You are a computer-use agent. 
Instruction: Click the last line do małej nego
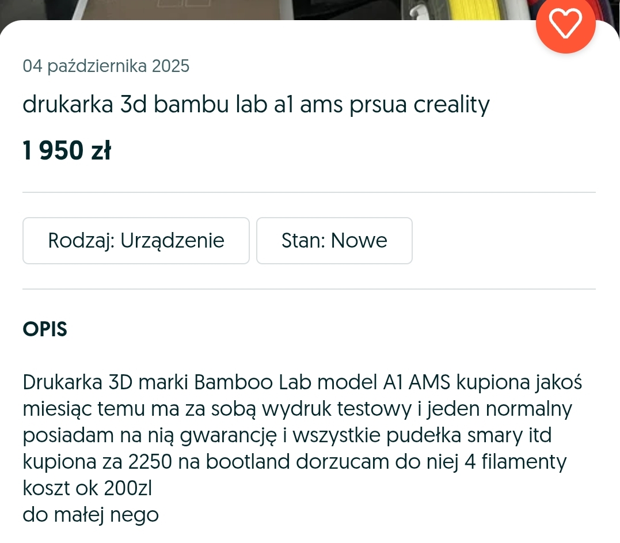point(90,515)
